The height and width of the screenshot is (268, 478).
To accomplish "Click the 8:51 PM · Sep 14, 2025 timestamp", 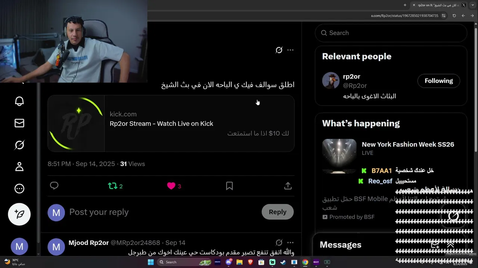I will (x=82, y=164).
